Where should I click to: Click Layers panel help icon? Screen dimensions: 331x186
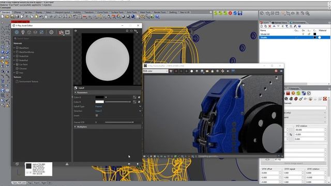[x=299, y=26]
